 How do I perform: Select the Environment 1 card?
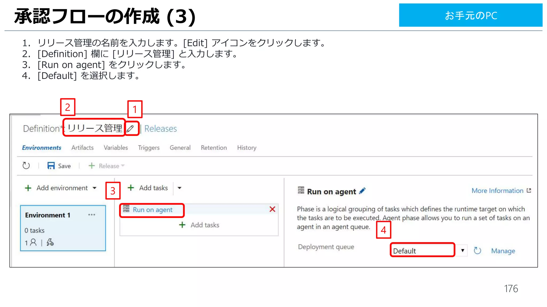click(x=63, y=228)
